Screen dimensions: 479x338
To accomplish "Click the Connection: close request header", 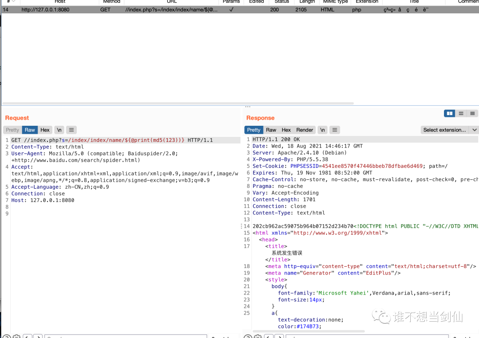I will (38, 194).
